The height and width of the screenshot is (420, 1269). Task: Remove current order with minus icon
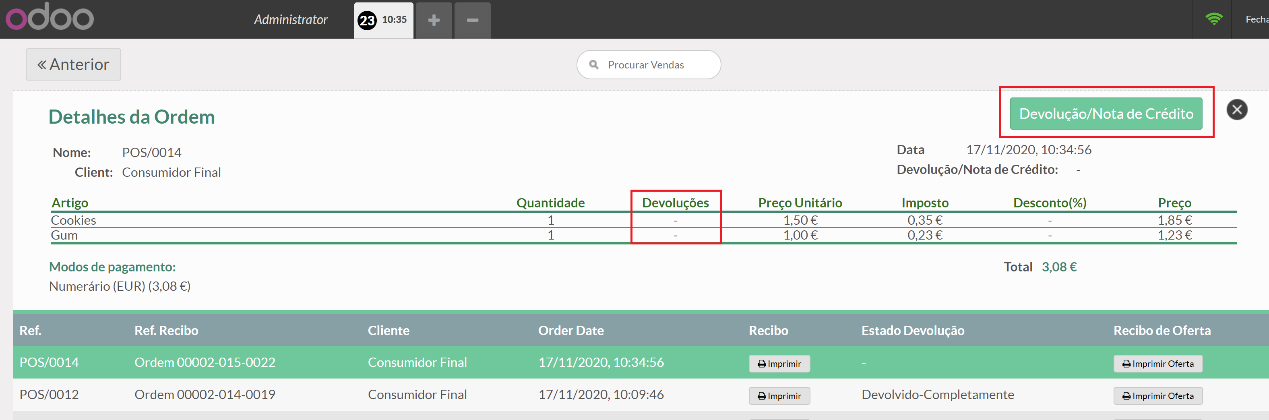pos(472,20)
